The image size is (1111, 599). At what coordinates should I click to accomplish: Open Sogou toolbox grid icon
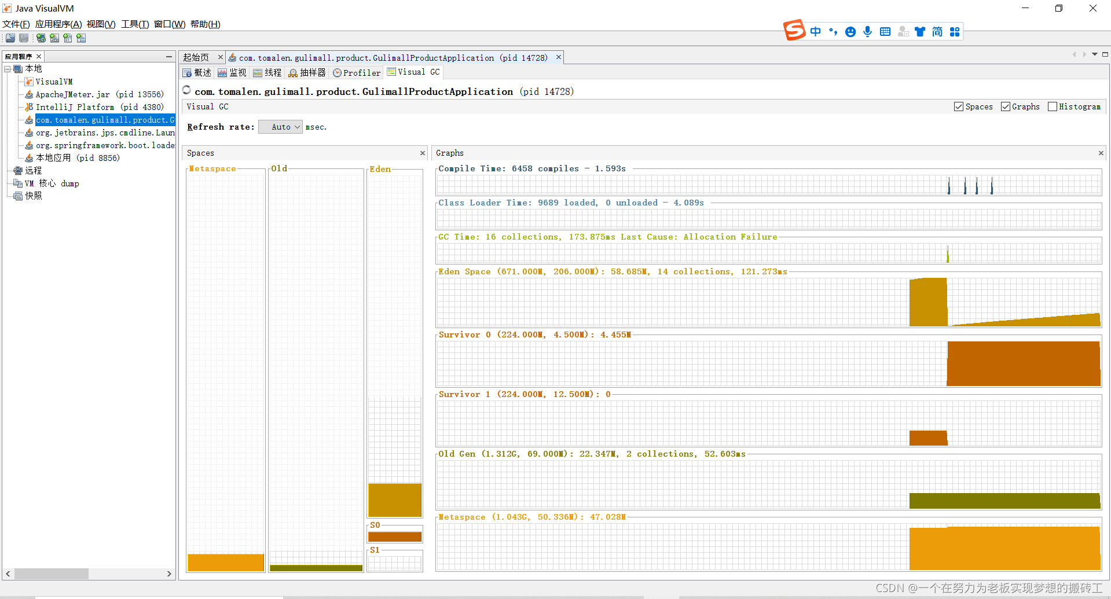(955, 32)
